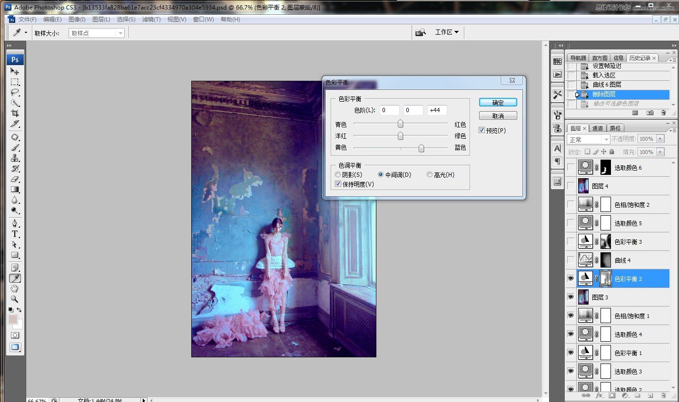Viewport: 679px width, 402px height.
Task: Open the History panel flyout menu
Action: click(672, 59)
